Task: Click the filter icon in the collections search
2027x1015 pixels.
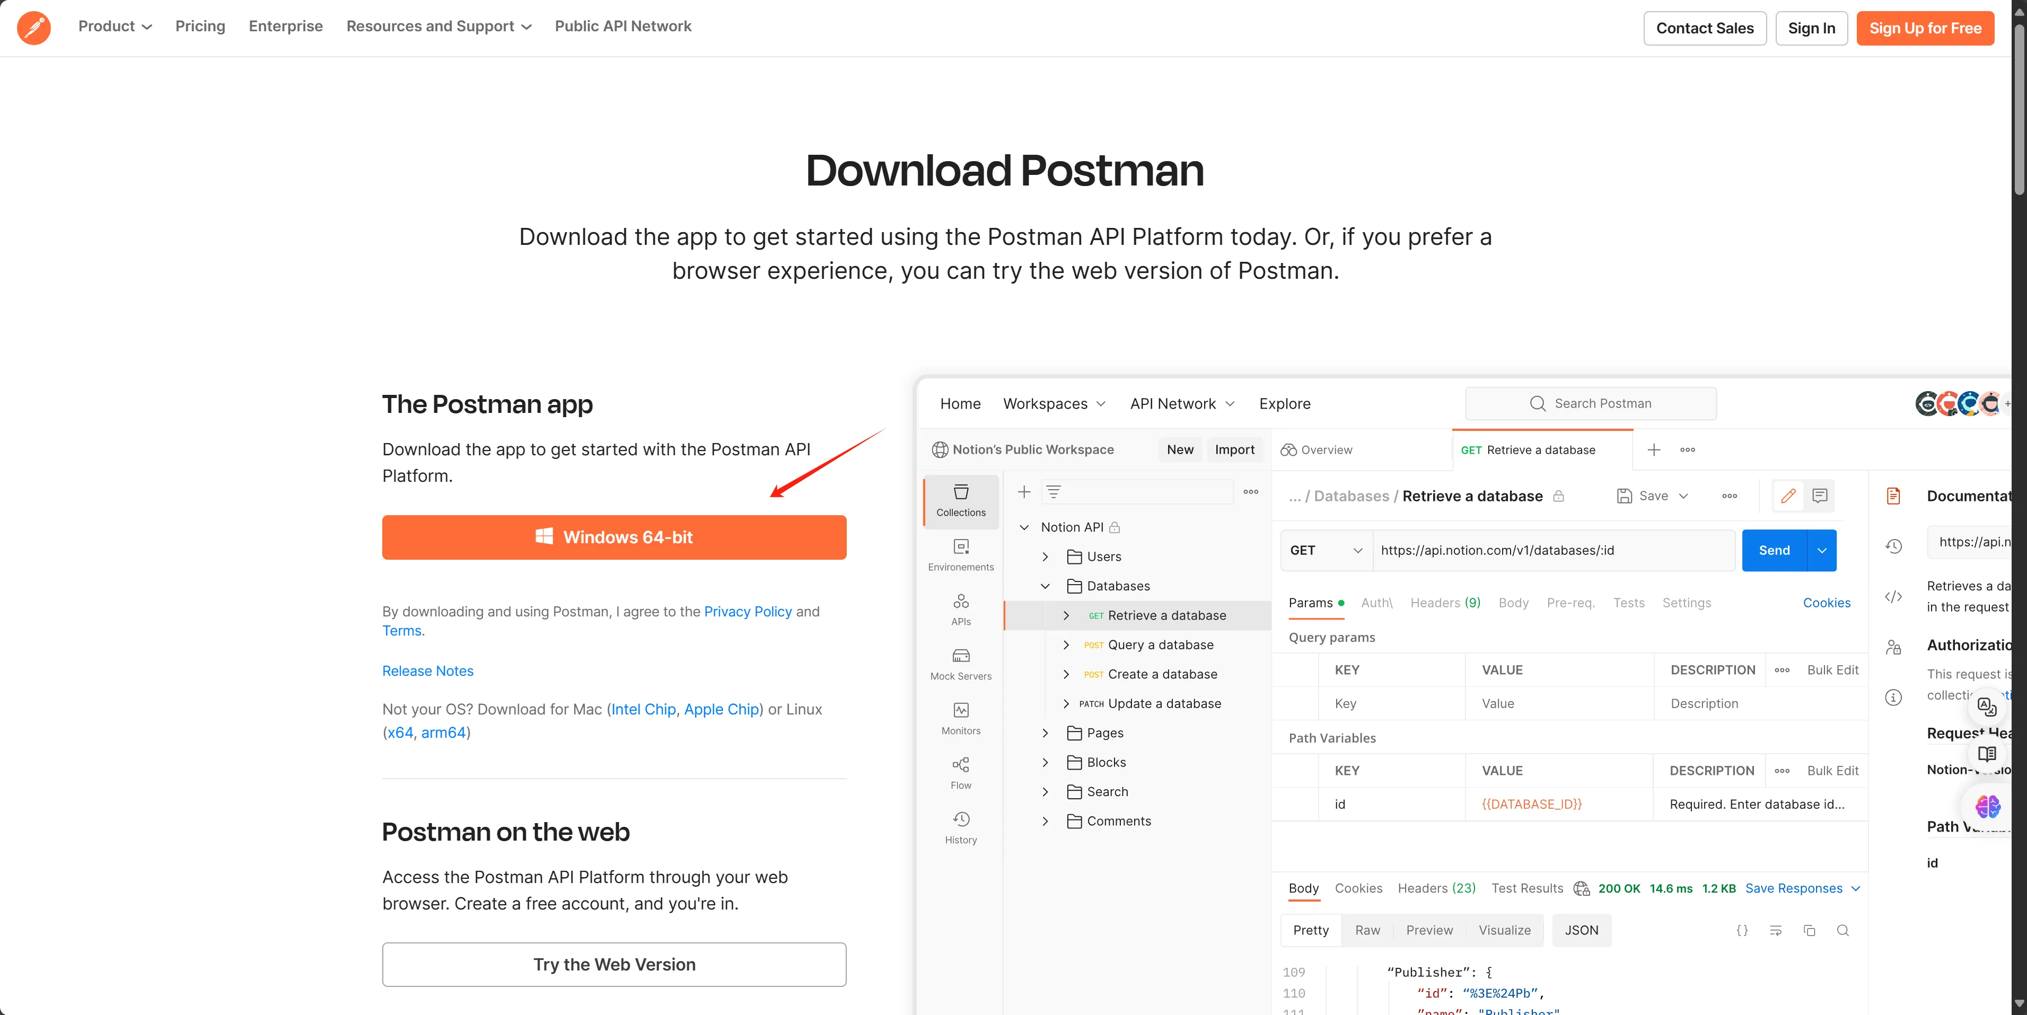Action: [x=1054, y=492]
